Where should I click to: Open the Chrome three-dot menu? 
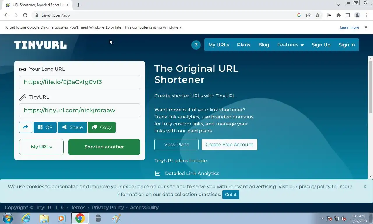367,15
